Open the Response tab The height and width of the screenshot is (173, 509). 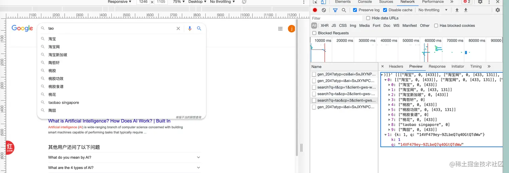click(437, 66)
